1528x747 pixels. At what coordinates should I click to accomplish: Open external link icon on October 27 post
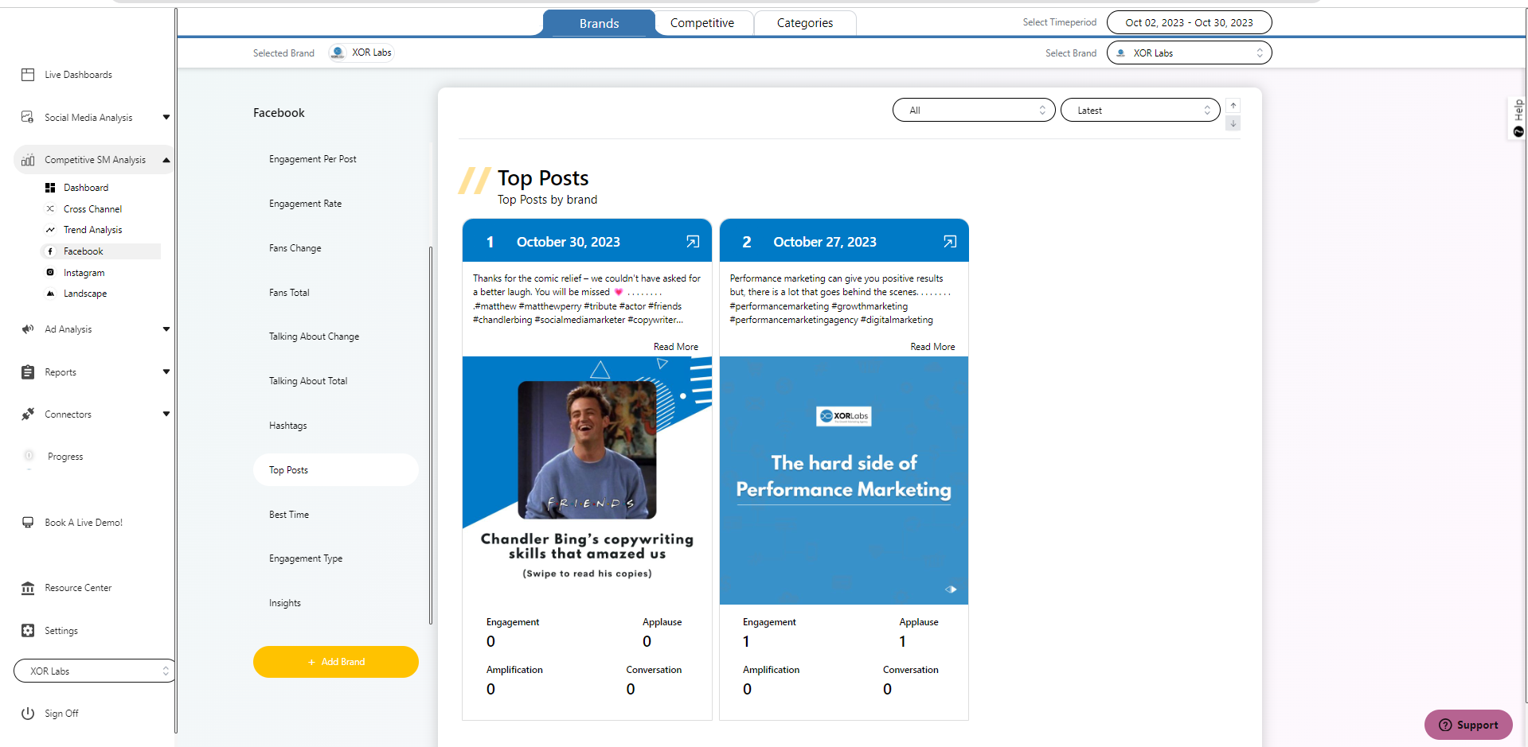tap(949, 242)
